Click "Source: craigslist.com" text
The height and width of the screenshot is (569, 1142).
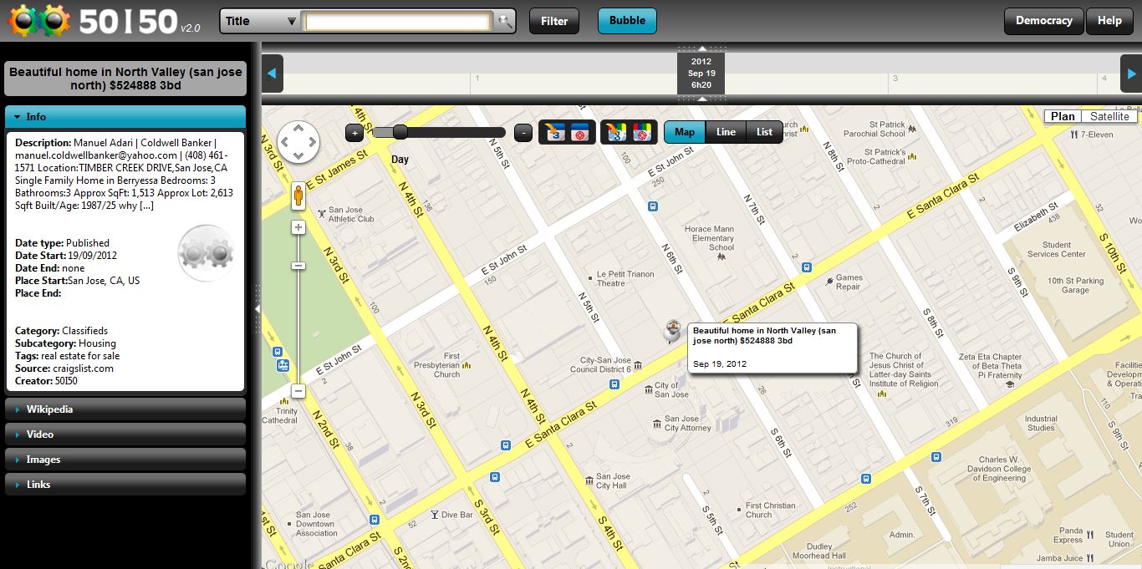pyautogui.click(x=64, y=368)
